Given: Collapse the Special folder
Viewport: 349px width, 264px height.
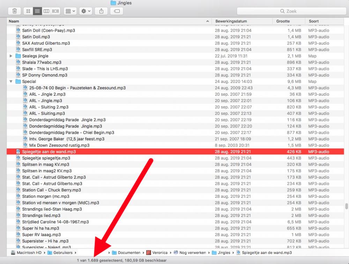Looking at the screenshot, I should [x=10, y=81].
